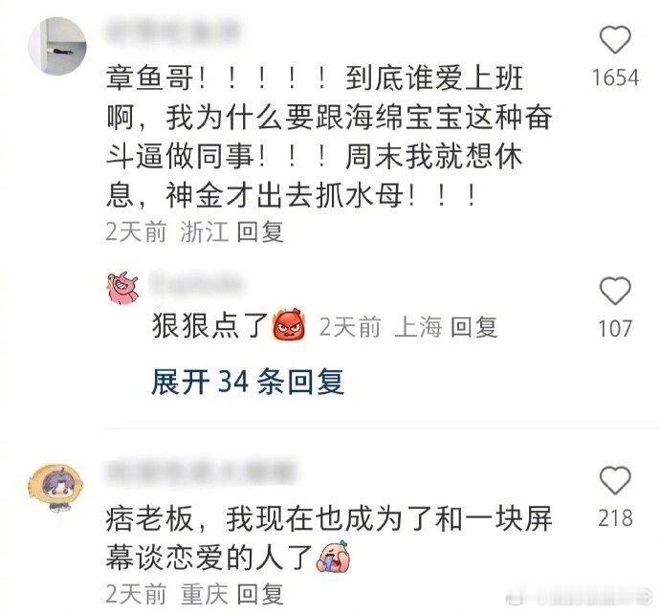Tap the angry red devil emoji
The height and width of the screenshot is (613, 660).
[x=289, y=324]
